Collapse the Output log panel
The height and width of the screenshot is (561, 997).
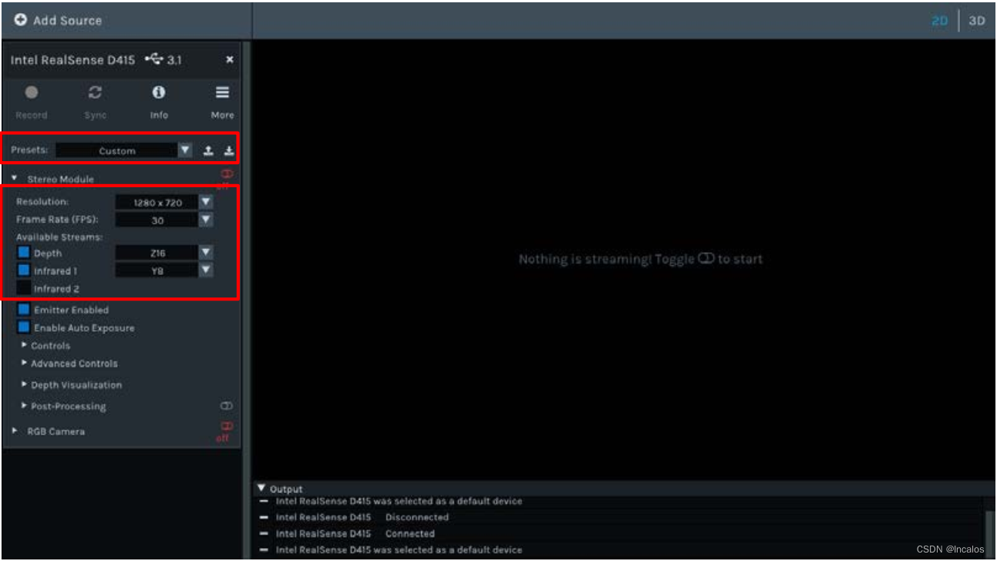(261, 489)
